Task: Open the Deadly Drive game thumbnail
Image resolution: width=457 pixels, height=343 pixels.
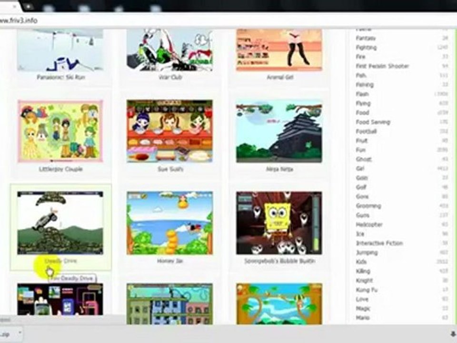Action: (x=60, y=223)
